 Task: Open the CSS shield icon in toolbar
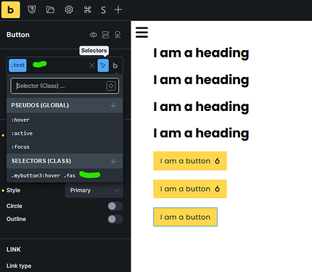pos(32,9)
